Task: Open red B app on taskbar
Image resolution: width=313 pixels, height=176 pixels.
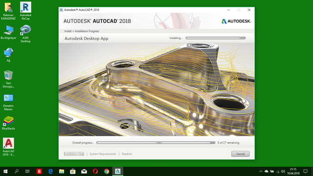Action: point(39,171)
